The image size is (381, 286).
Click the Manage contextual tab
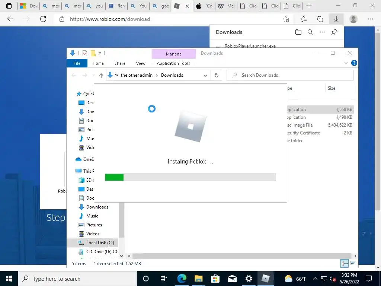(174, 54)
